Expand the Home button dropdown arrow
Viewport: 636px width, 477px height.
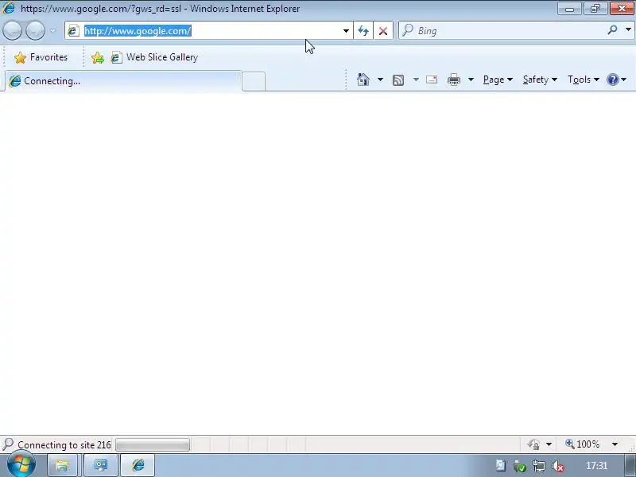[x=380, y=79]
